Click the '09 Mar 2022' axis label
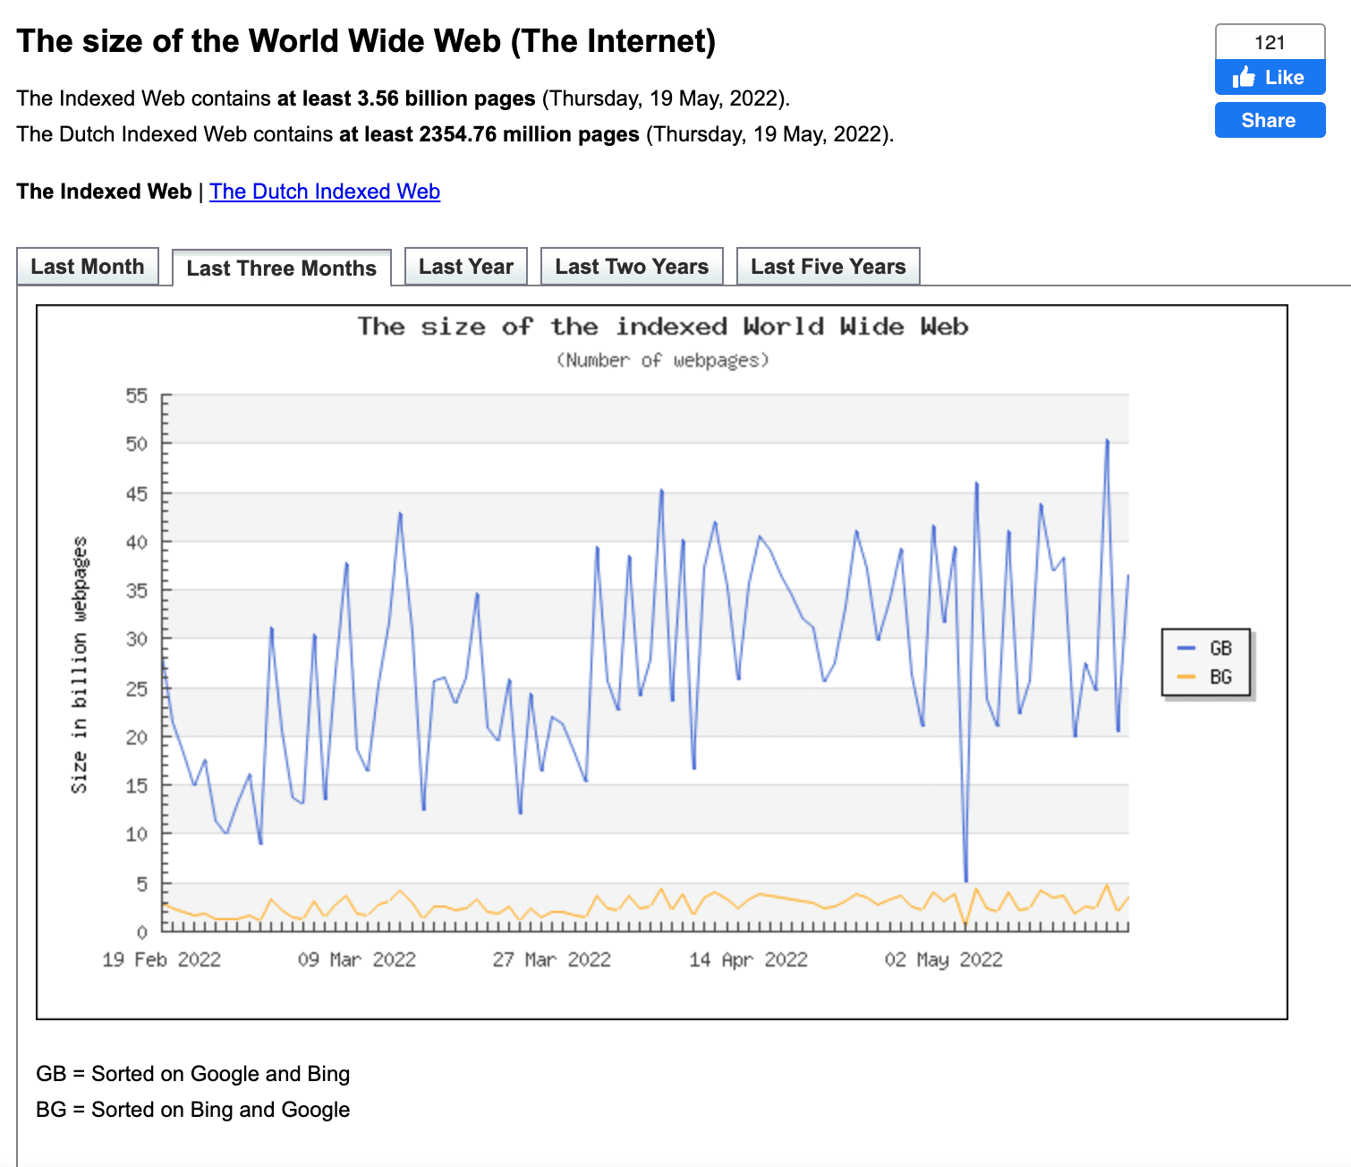Viewport: 1351px width, 1167px height. (x=357, y=959)
